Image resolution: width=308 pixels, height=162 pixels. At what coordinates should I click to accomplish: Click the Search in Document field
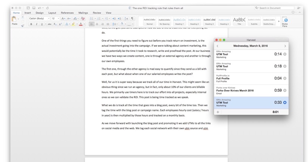[x=274, y=8]
